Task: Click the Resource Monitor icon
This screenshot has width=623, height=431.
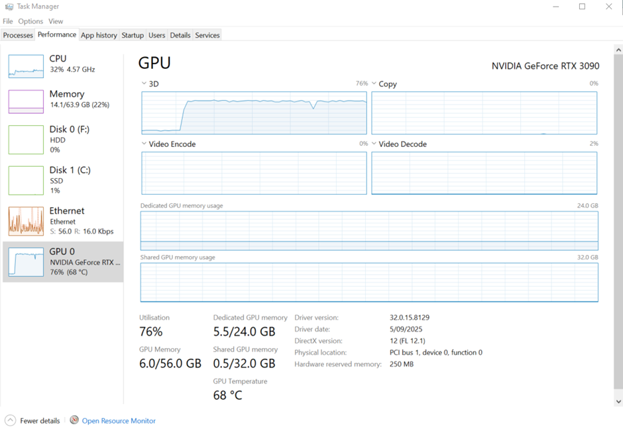Action: 74,420
